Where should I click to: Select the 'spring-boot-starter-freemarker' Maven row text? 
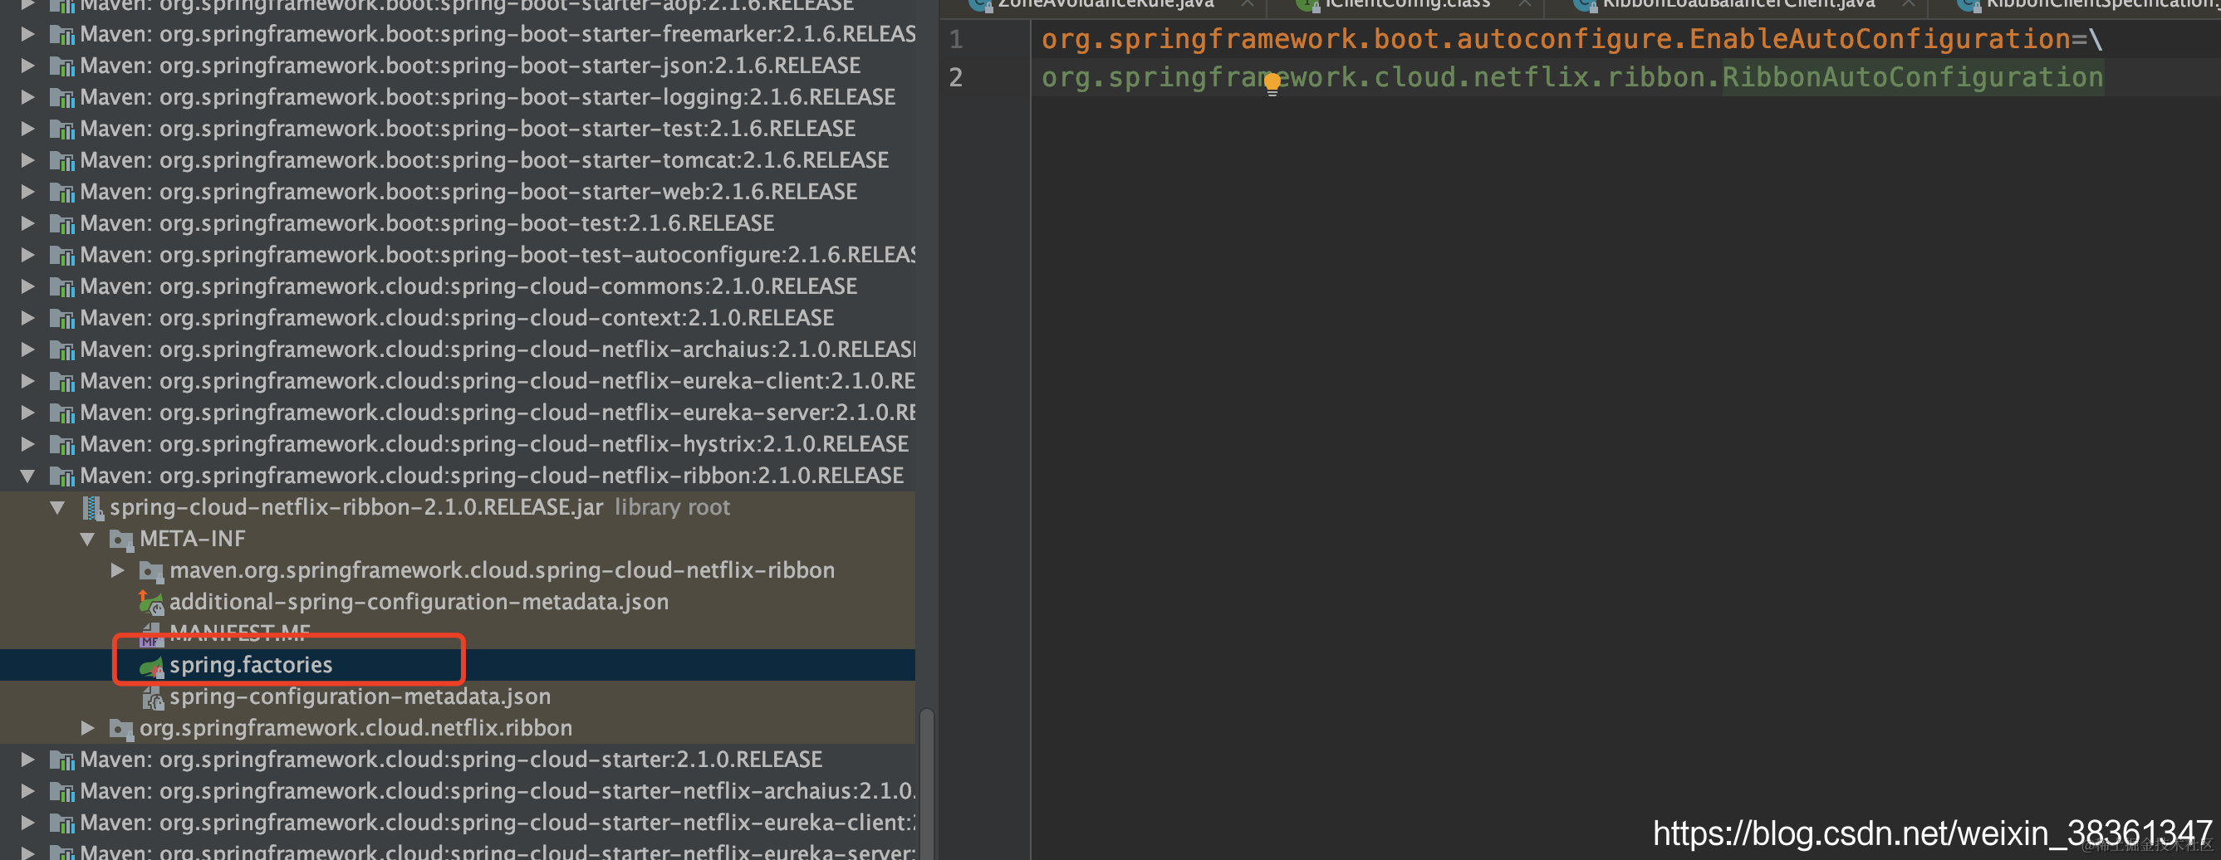click(x=498, y=35)
